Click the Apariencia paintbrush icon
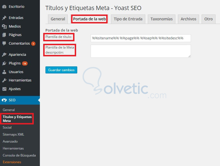The image size is (220, 166). click(x=4, y=55)
